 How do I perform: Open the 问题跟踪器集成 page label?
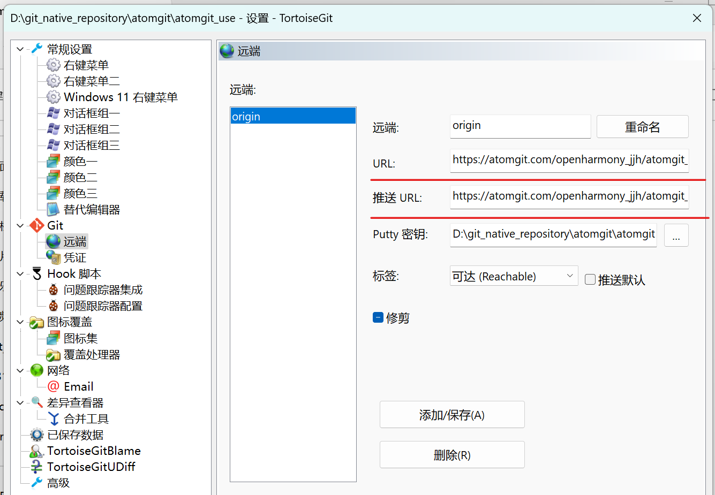[103, 290]
